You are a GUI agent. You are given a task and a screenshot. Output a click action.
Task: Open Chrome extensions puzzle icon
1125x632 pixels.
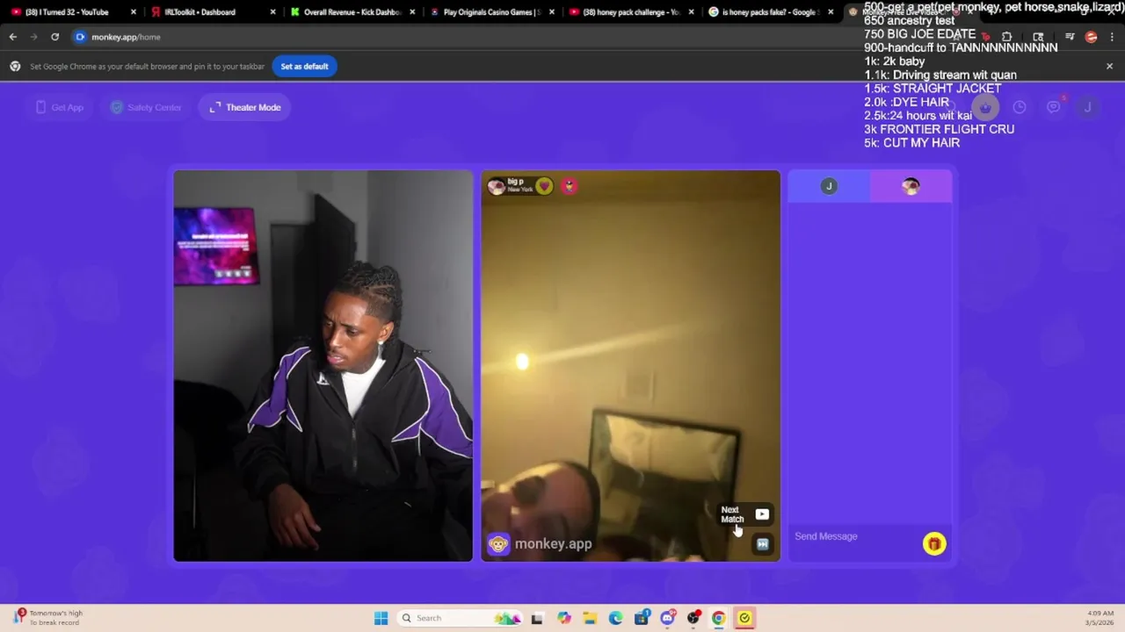(x=1006, y=37)
